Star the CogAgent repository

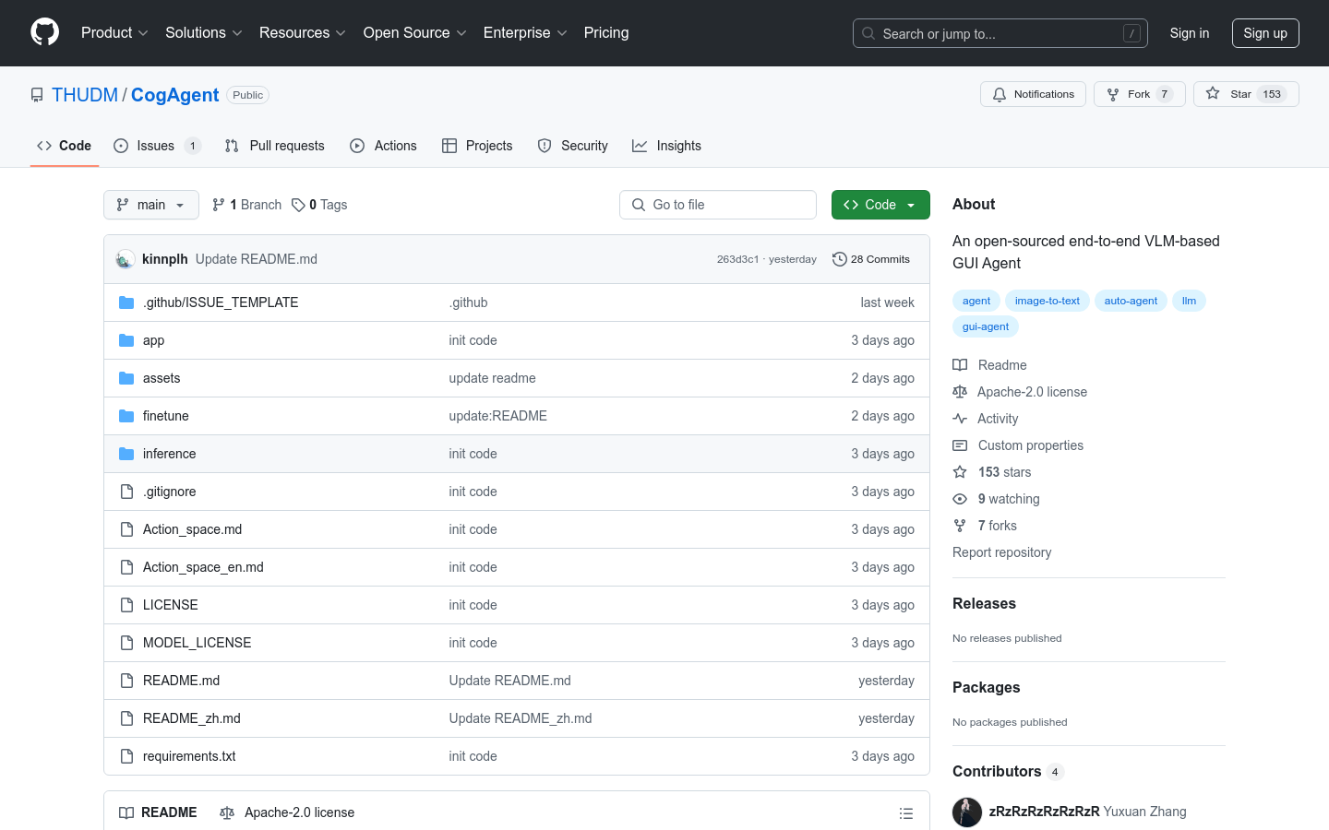click(x=1246, y=94)
